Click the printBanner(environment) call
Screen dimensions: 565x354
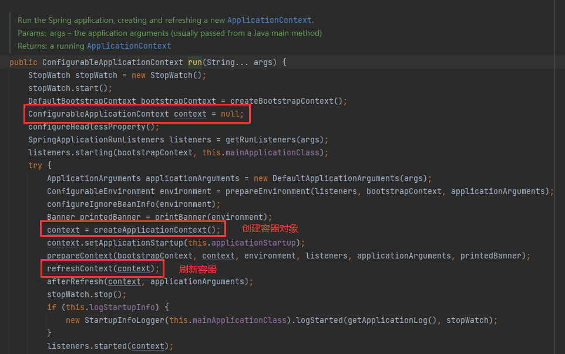click(211, 217)
